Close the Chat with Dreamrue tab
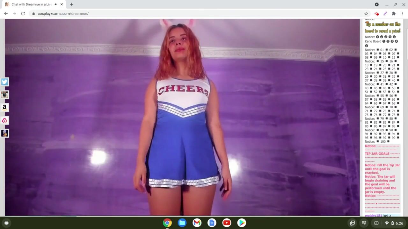Screen dimensions: 408x229 62,4
